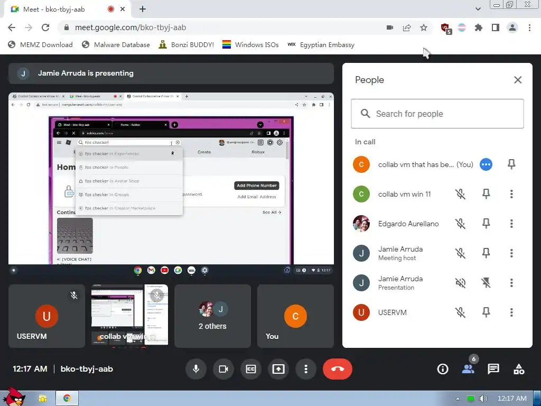Open the taskbar volume icon
541x406 pixels.
[x=483, y=399]
